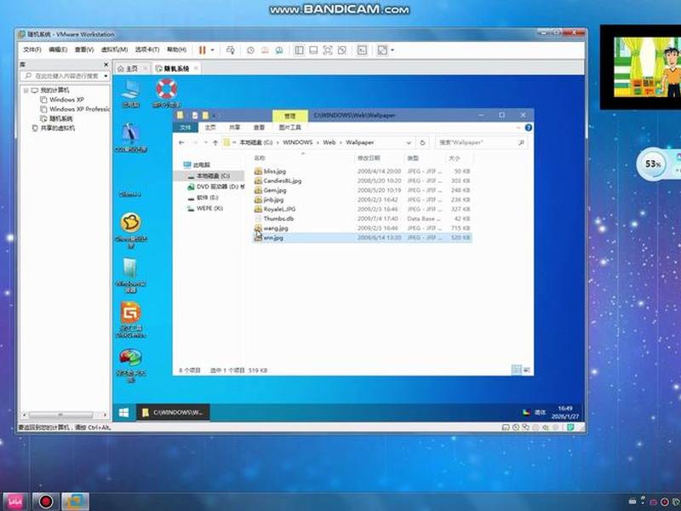This screenshot has height=511, width=681.
Task: Click the stretch guest display icon
Action: [382, 50]
